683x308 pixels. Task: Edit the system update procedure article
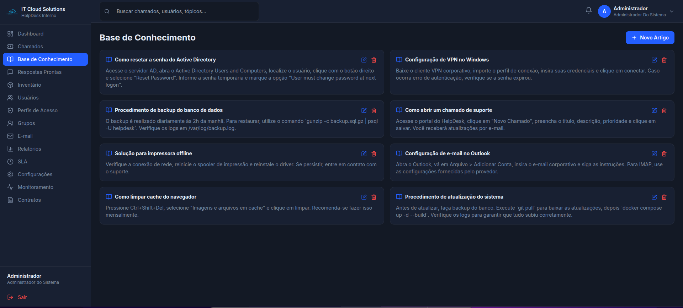tap(654, 197)
